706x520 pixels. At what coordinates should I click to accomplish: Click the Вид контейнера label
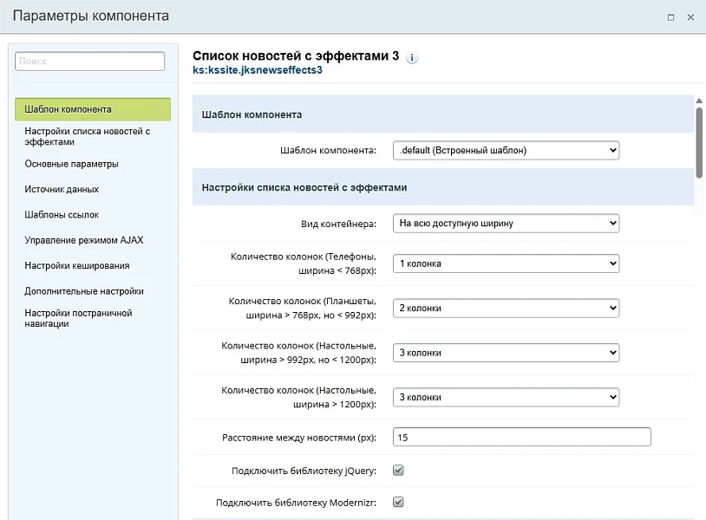pos(338,224)
